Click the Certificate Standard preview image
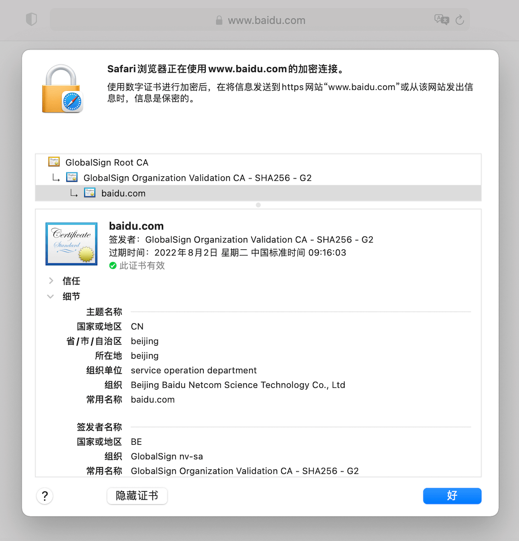 coord(71,244)
